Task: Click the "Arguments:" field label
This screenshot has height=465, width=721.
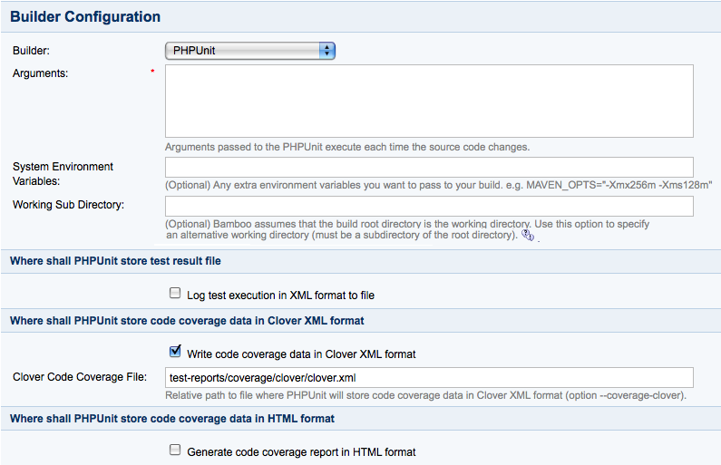Action: [x=41, y=73]
